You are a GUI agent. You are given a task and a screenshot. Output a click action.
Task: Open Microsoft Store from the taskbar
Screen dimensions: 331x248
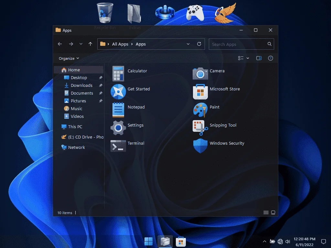click(181, 241)
